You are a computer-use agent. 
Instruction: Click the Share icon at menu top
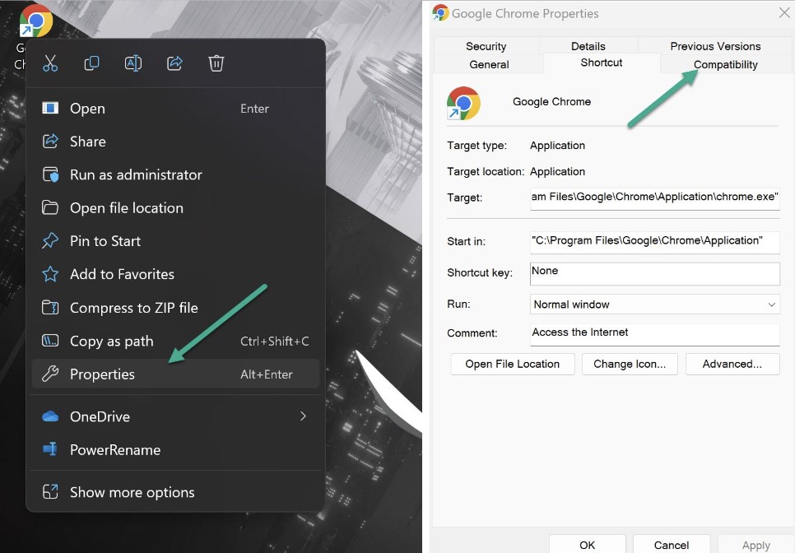tap(174, 63)
